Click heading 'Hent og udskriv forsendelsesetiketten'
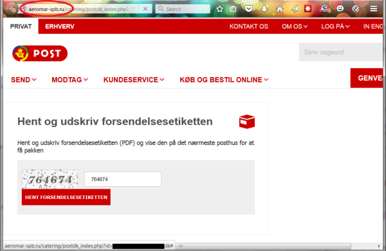 pyautogui.click(x=115, y=121)
